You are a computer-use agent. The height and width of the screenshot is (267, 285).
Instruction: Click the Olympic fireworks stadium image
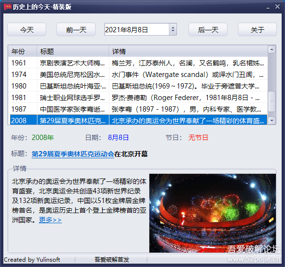tap(213, 213)
